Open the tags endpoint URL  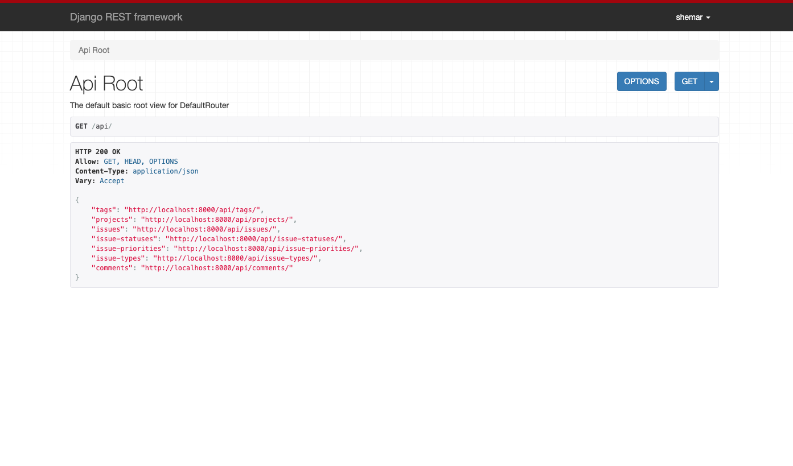click(x=192, y=209)
